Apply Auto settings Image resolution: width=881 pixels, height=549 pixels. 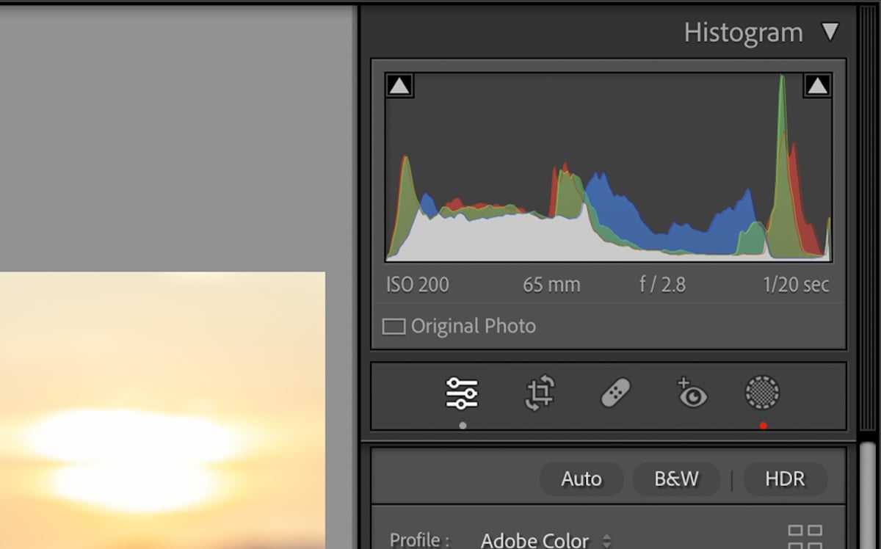click(x=581, y=479)
